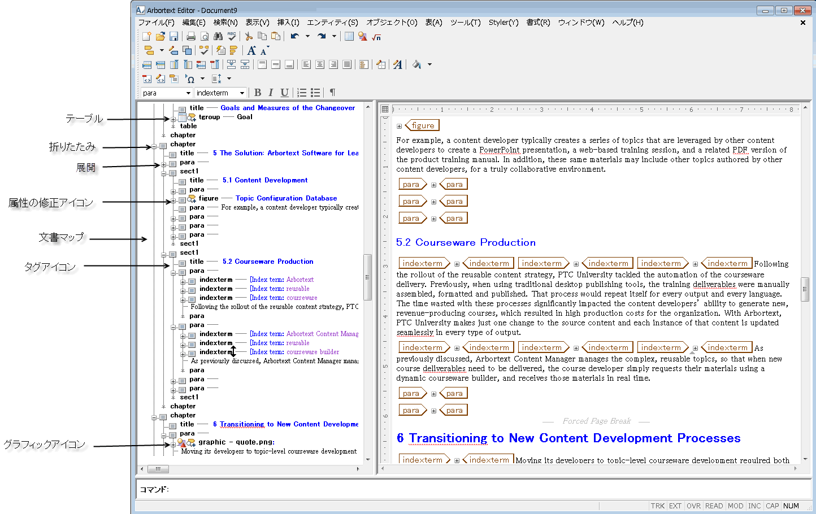Save the document with the floppy disk icon
The height and width of the screenshot is (514, 816).
coord(173,36)
